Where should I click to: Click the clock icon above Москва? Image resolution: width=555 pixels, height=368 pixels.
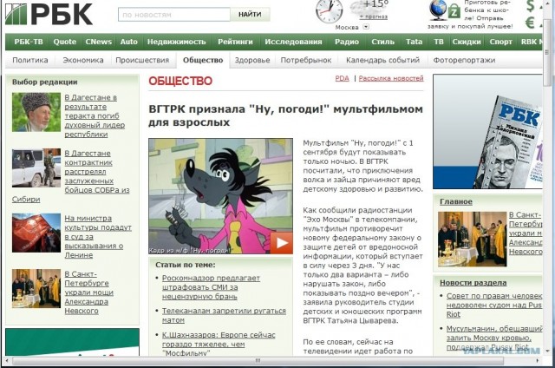point(330,10)
